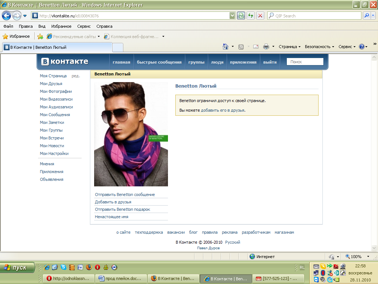
Task: Open the recent pages dropdown near Back button
Action: coord(25,16)
